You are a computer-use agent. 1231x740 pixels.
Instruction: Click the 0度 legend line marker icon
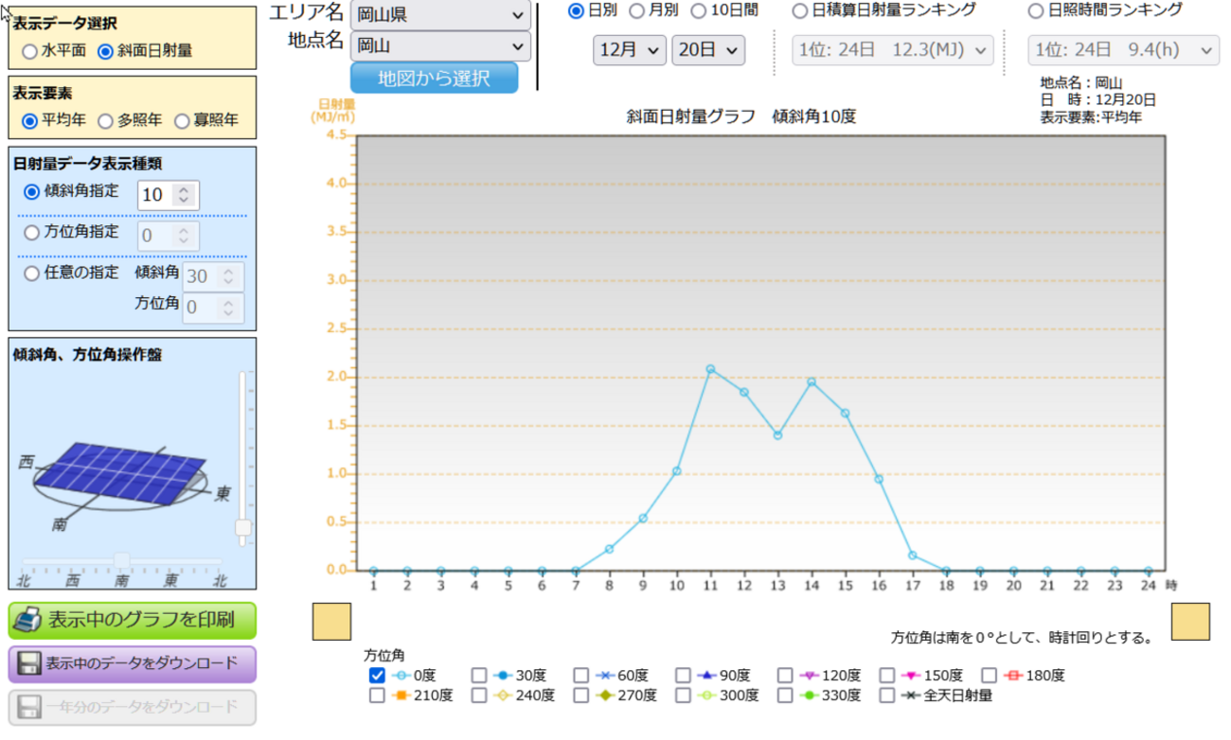[x=401, y=676]
